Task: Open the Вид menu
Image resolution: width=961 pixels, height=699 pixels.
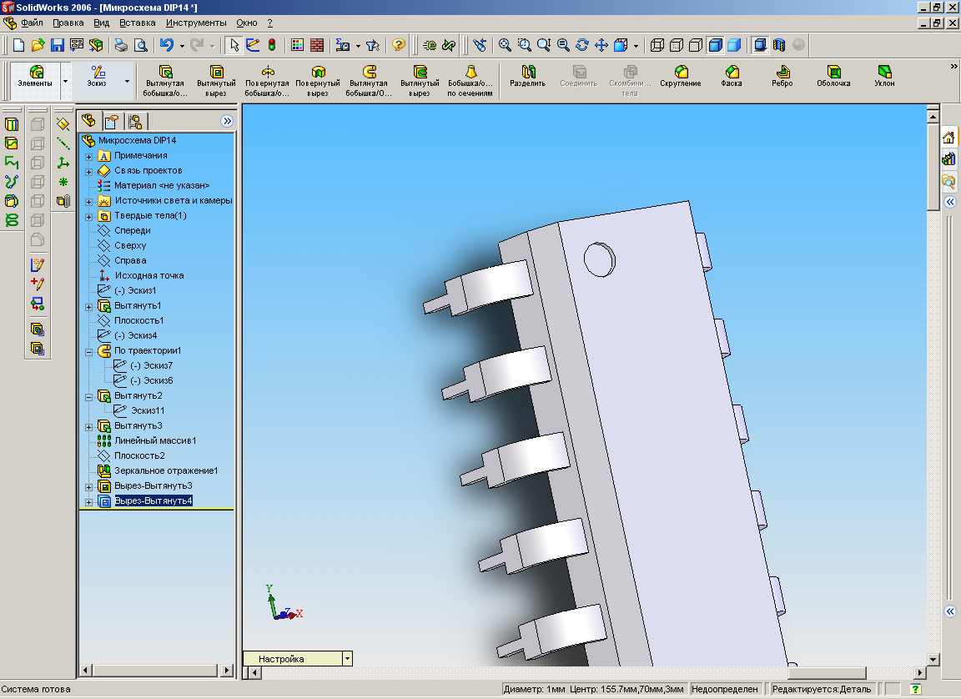Action: click(x=101, y=23)
